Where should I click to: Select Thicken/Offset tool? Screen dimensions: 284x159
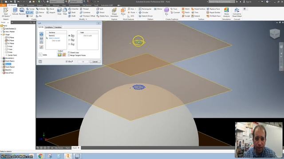point(87,16)
